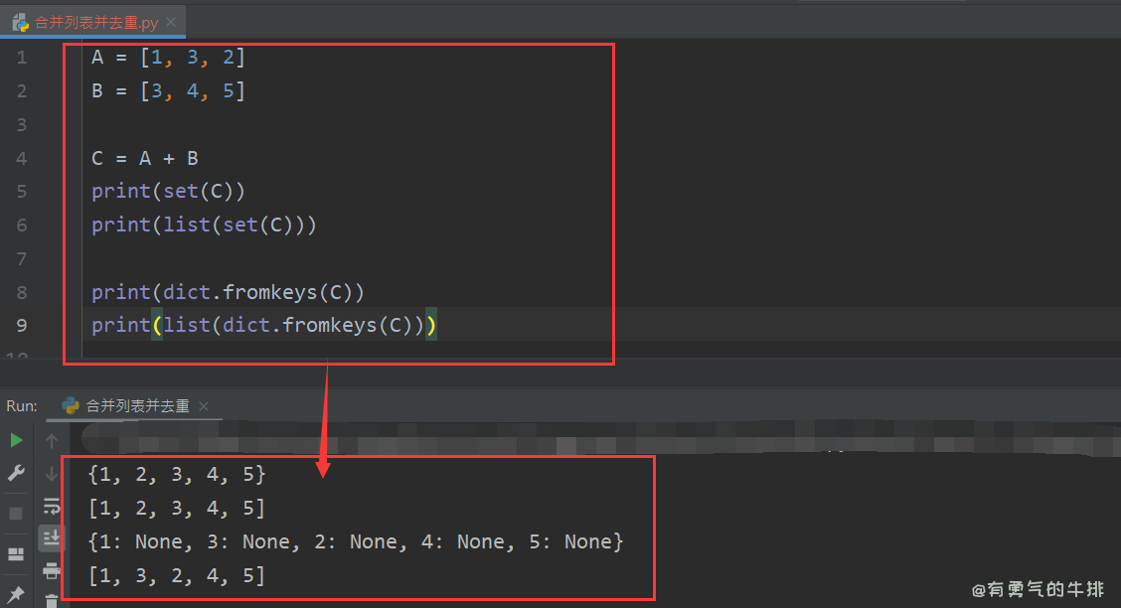Toggle Scroll to End of output
Screen dimensions: 1121x608
pos(51,538)
